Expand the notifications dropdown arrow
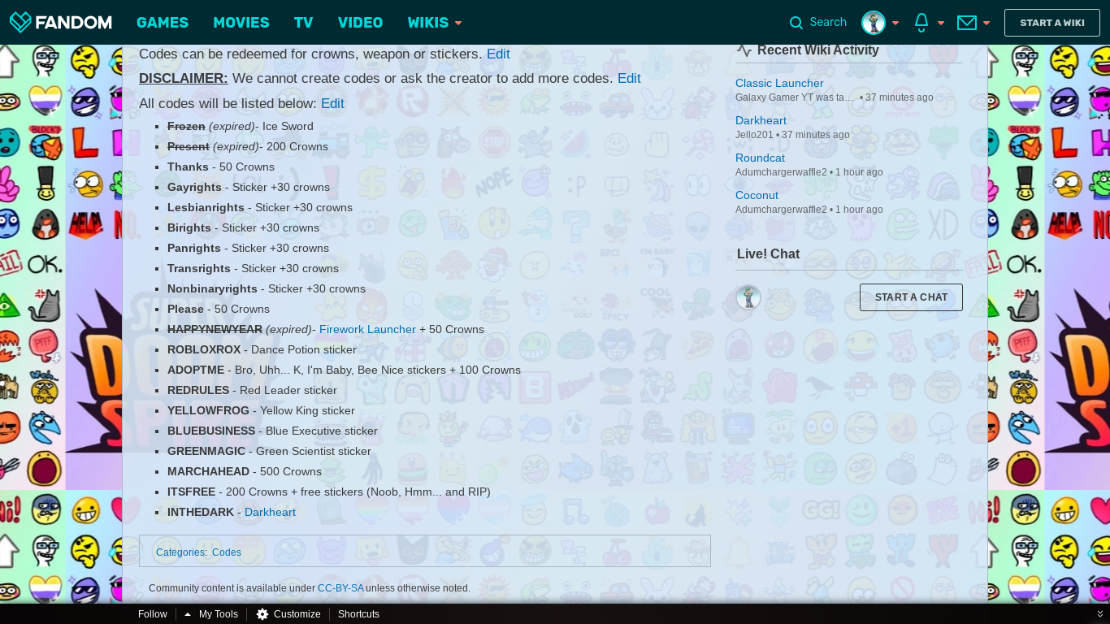Screen dimensions: 1110x624 click(x=941, y=23)
